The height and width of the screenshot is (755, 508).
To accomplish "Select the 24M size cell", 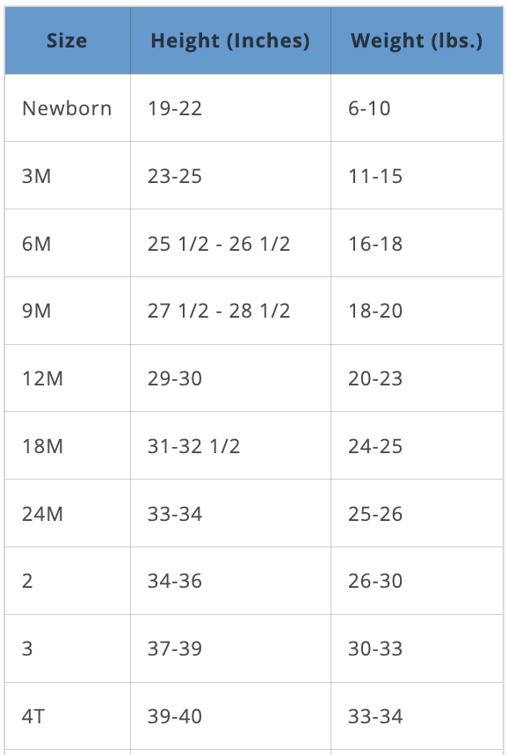I will click(68, 513).
